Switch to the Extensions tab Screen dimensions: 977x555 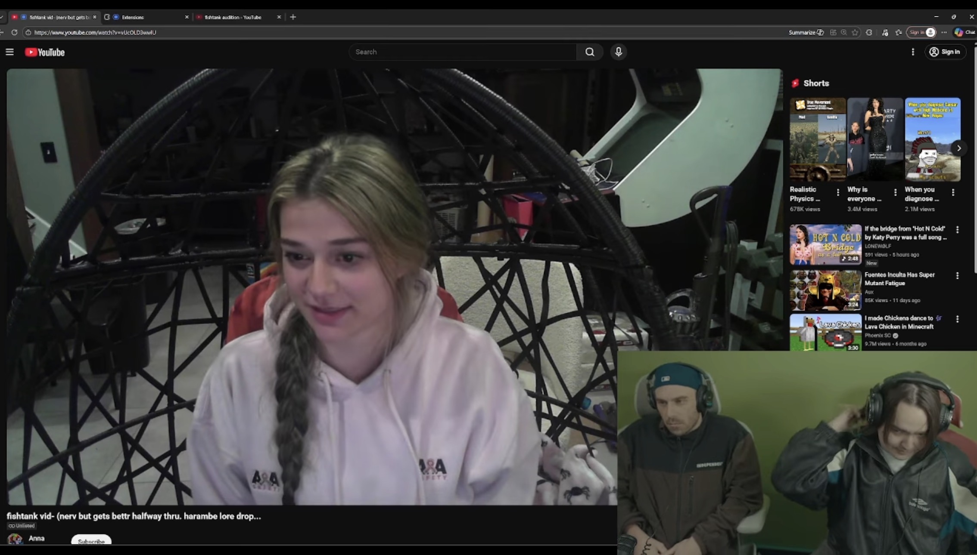(x=133, y=17)
